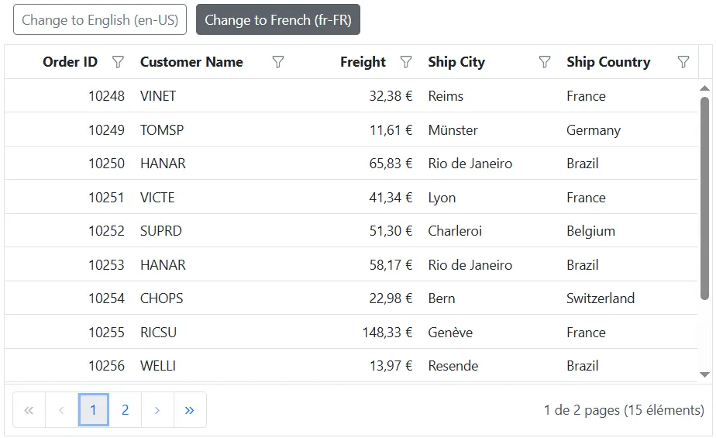Click the freight value 65,83 €
This screenshot has width=716, height=438.
[391, 164]
